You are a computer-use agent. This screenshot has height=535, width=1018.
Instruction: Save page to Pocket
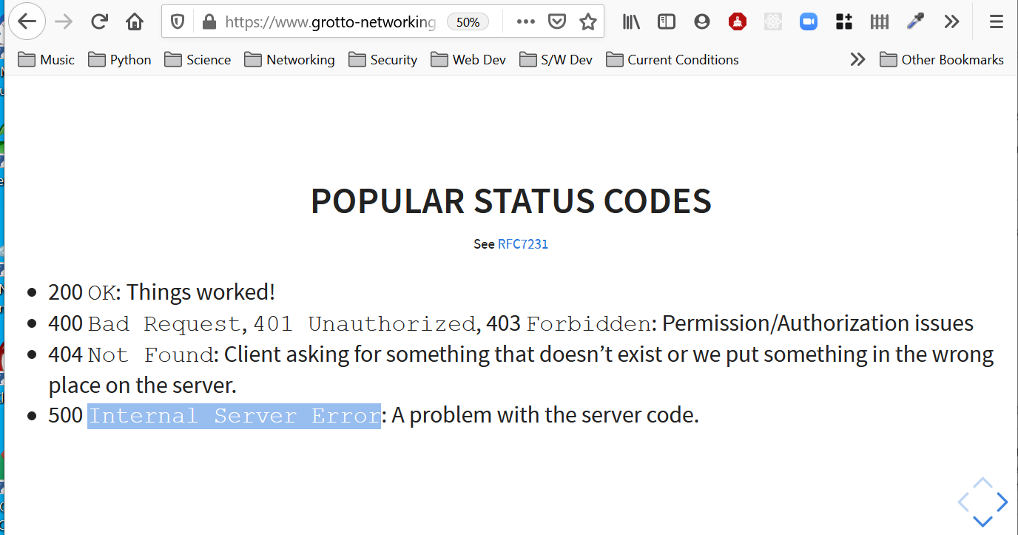pyautogui.click(x=557, y=22)
